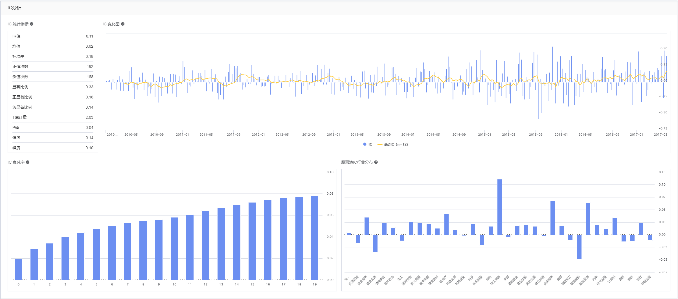
Task: Click the IC分析 panel header title
Action: click(14, 8)
